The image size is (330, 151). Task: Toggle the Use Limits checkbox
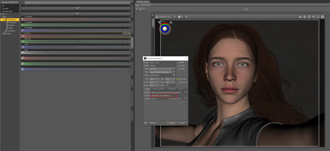(x=178, y=79)
